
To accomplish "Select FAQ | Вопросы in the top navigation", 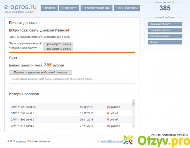I will [127, 8].
